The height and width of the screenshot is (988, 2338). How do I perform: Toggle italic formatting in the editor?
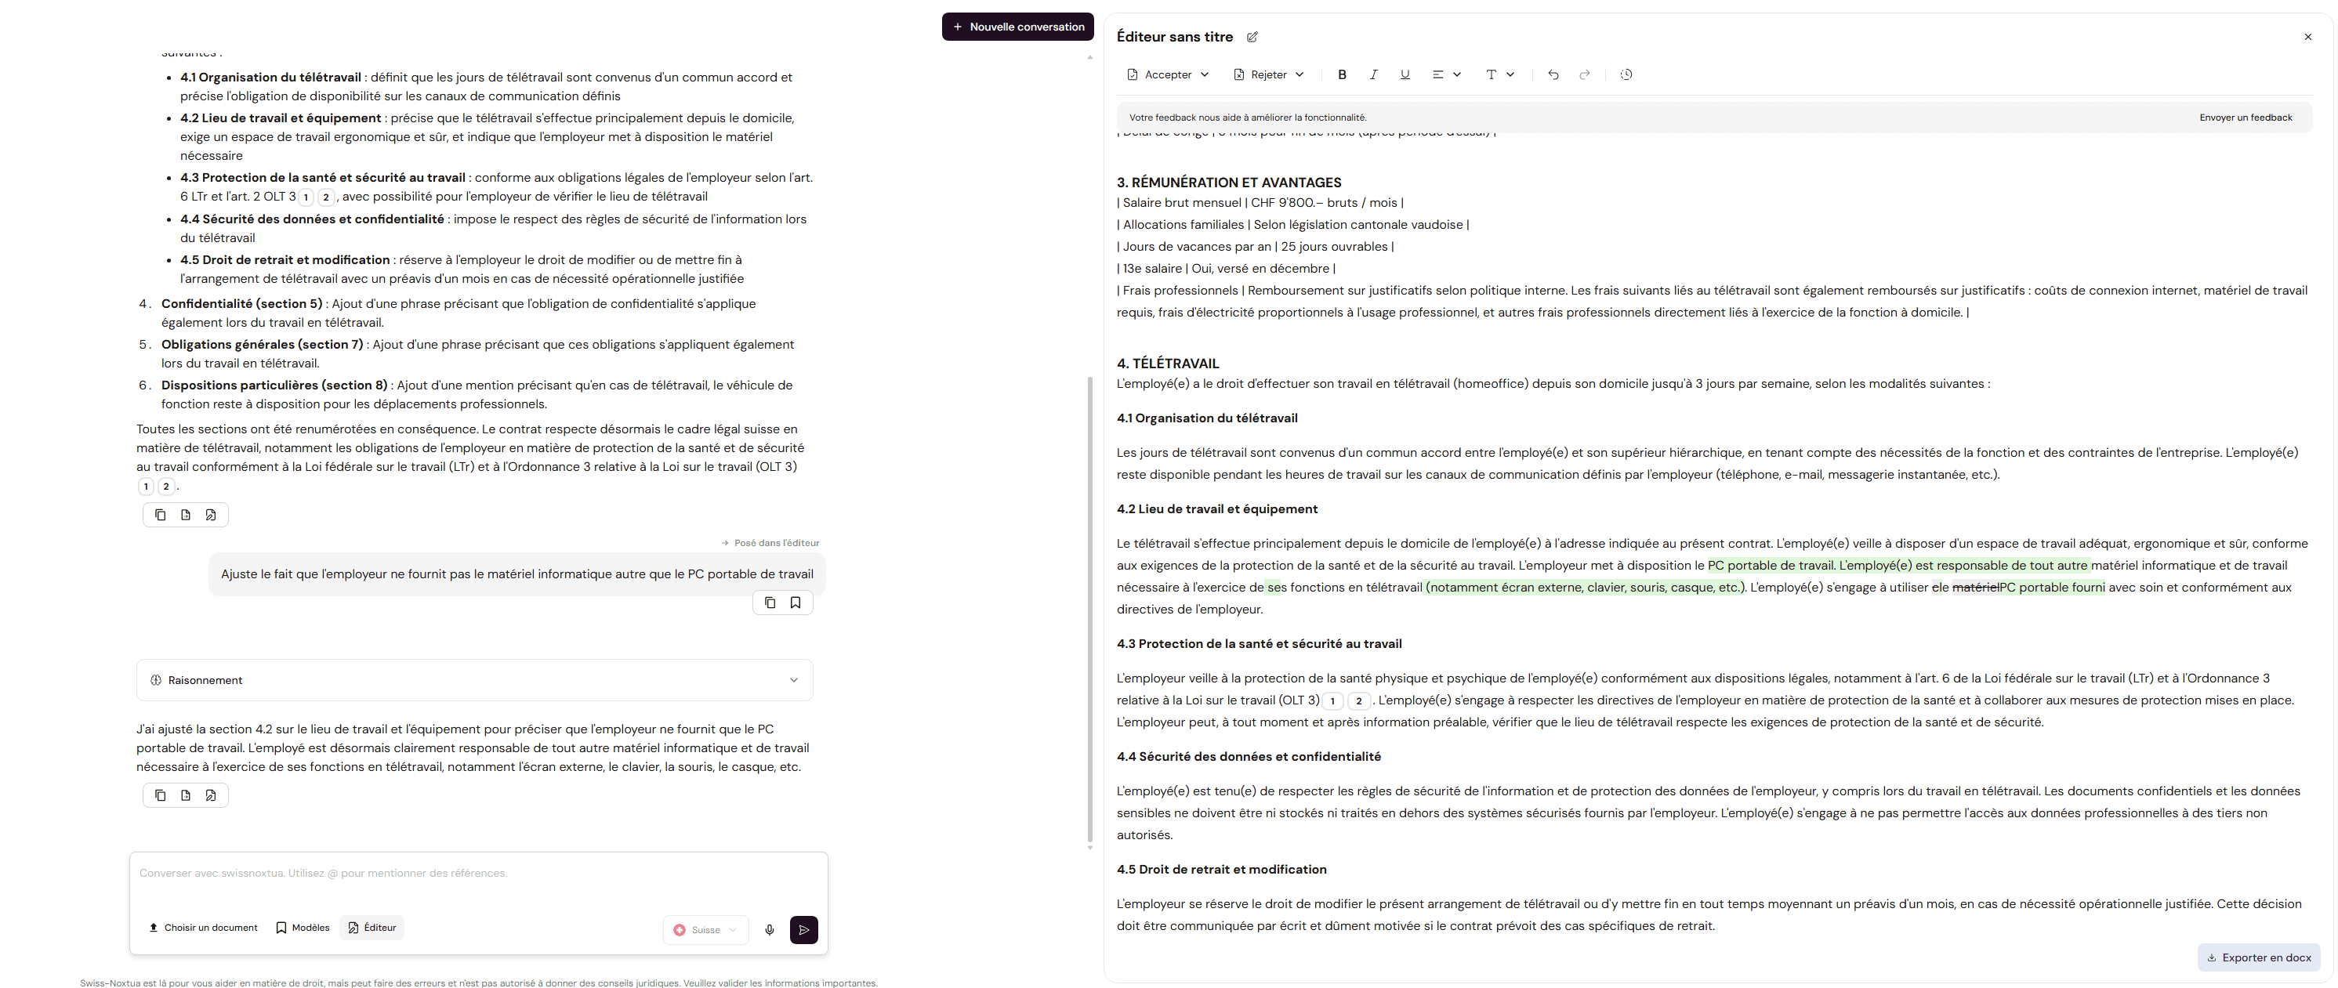[x=1374, y=74]
